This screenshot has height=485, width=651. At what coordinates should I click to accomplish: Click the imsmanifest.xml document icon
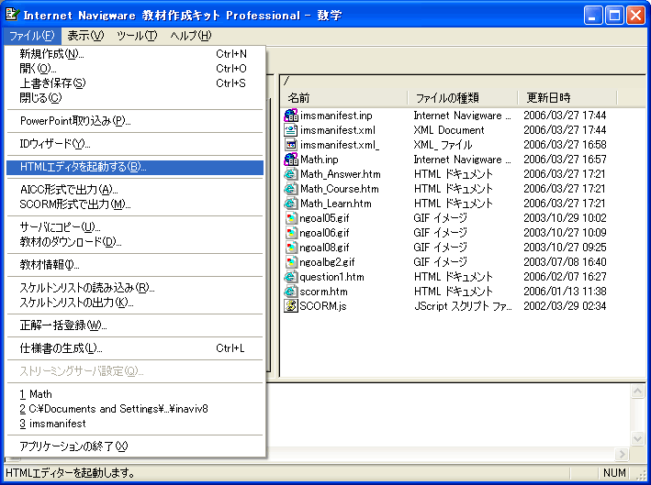291,130
